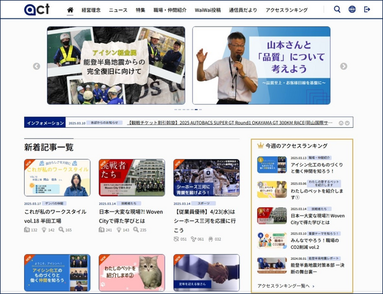Click reaction icon count 051 under Seahorses article
This screenshot has height=294, width=383.
pyautogui.click(x=176, y=239)
